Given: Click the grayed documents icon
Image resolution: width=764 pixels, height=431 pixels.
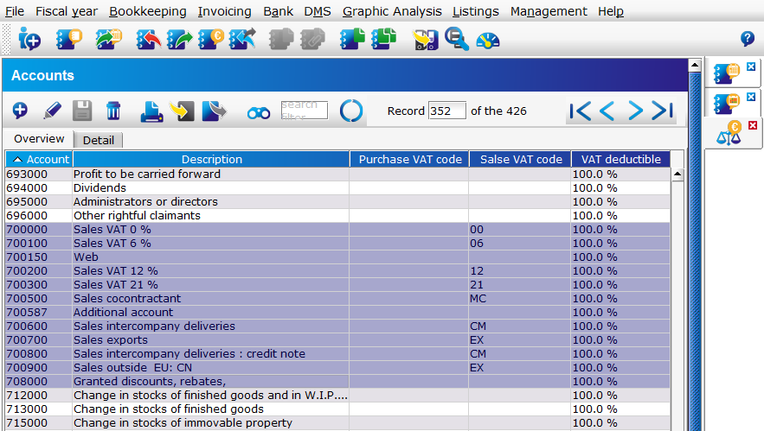Looking at the screenshot, I should click(281, 39).
